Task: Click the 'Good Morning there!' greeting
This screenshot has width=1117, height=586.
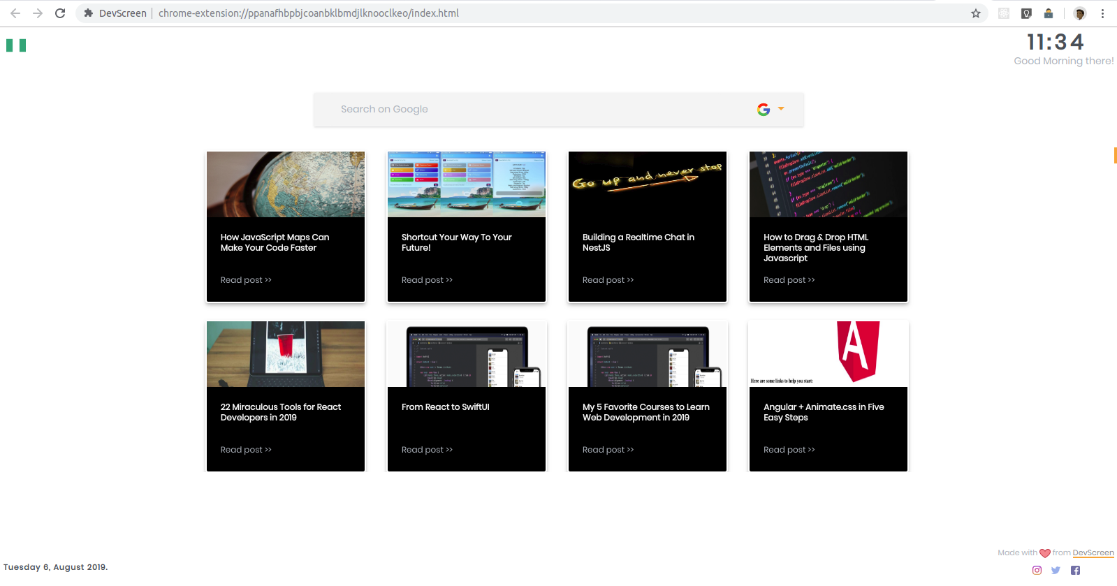Action: 1064,61
